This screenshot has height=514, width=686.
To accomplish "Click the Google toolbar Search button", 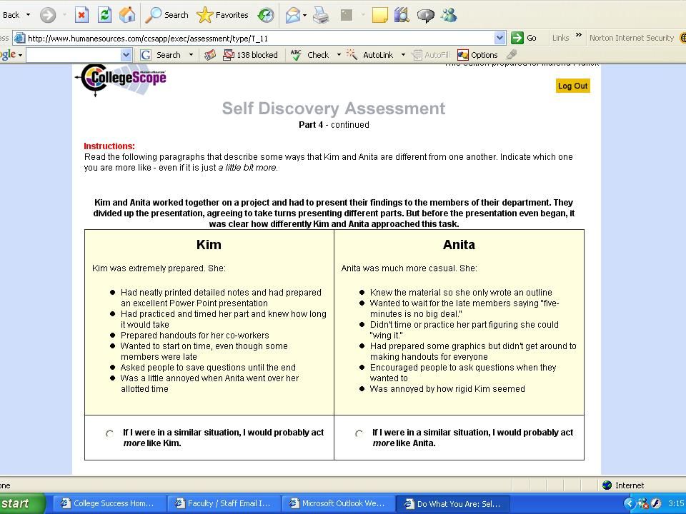I will point(161,55).
